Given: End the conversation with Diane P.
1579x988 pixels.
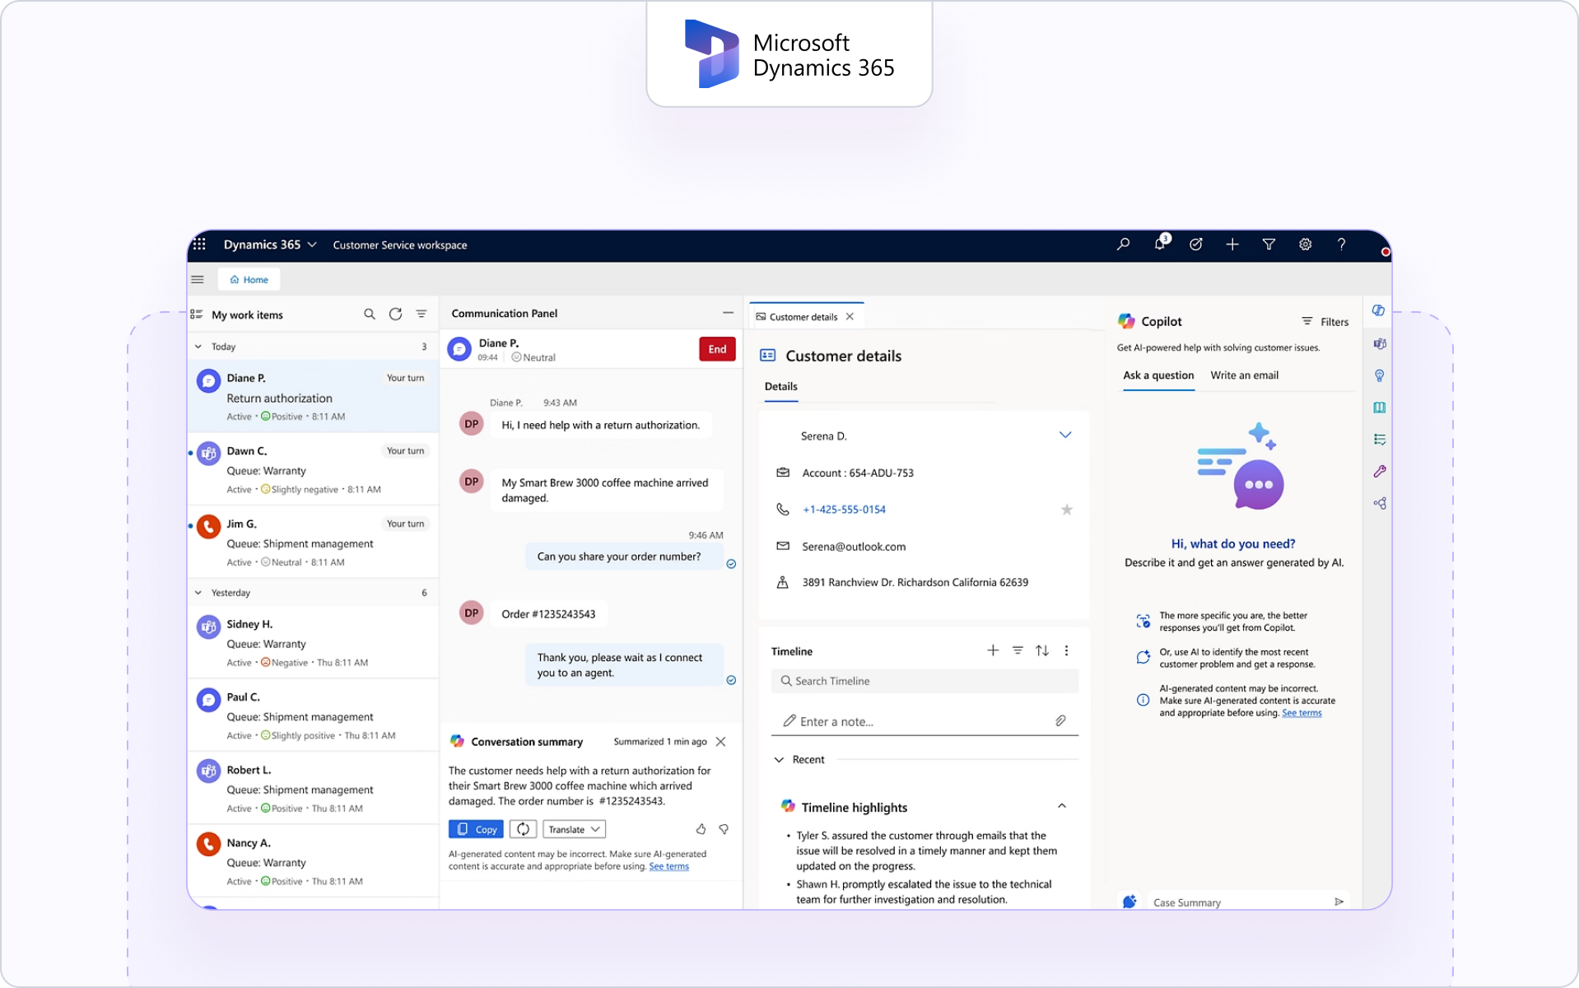Looking at the screenshot, I should (x=717, y=349).
